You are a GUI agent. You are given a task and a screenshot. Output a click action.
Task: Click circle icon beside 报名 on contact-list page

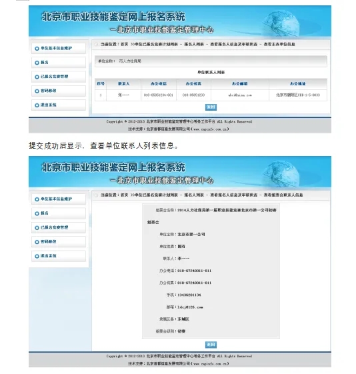pyautogui.click(x=37, y=63)
